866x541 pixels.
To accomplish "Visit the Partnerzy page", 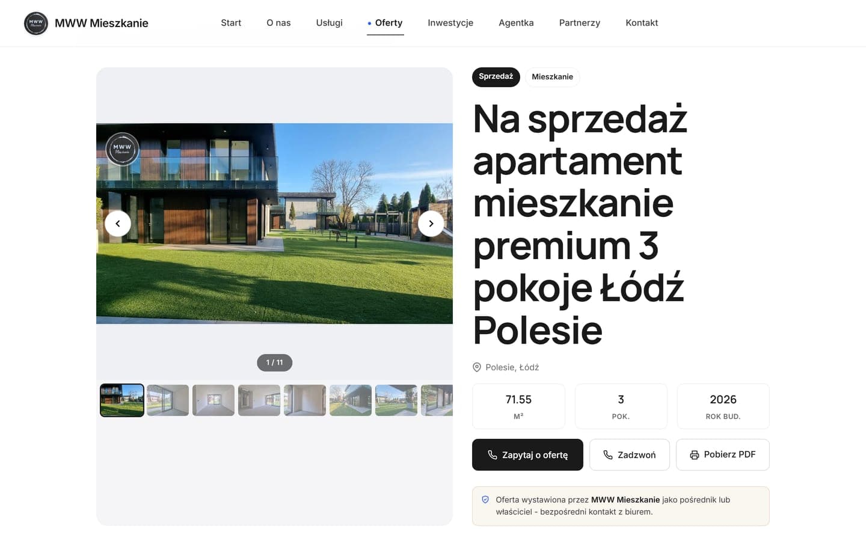I will click(x=580, y=23).
